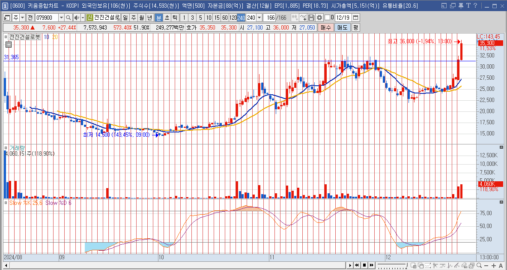The height and width of the screenshot is (270, 507).
Task: Toggle the 전진건설로봇 legend checkbox
Action: click(x=6, y=37)
